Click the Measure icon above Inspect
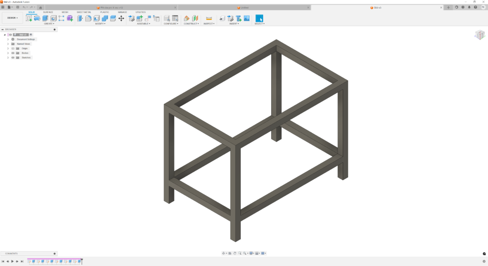This screenshot has height=266, width=488. 209,18
